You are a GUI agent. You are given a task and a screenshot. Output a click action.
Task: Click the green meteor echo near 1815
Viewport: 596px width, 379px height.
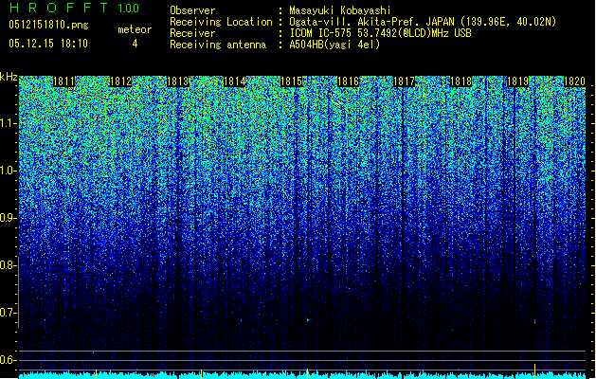click(308, 320)
